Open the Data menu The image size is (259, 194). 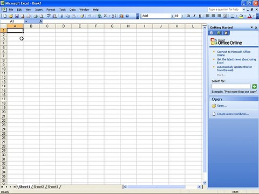point(72,10)
